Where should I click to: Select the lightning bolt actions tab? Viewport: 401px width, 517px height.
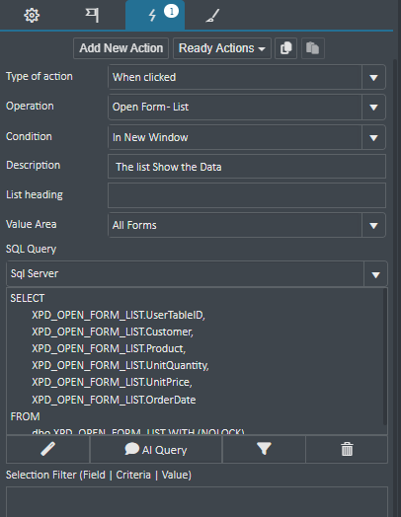pos(155,15)
